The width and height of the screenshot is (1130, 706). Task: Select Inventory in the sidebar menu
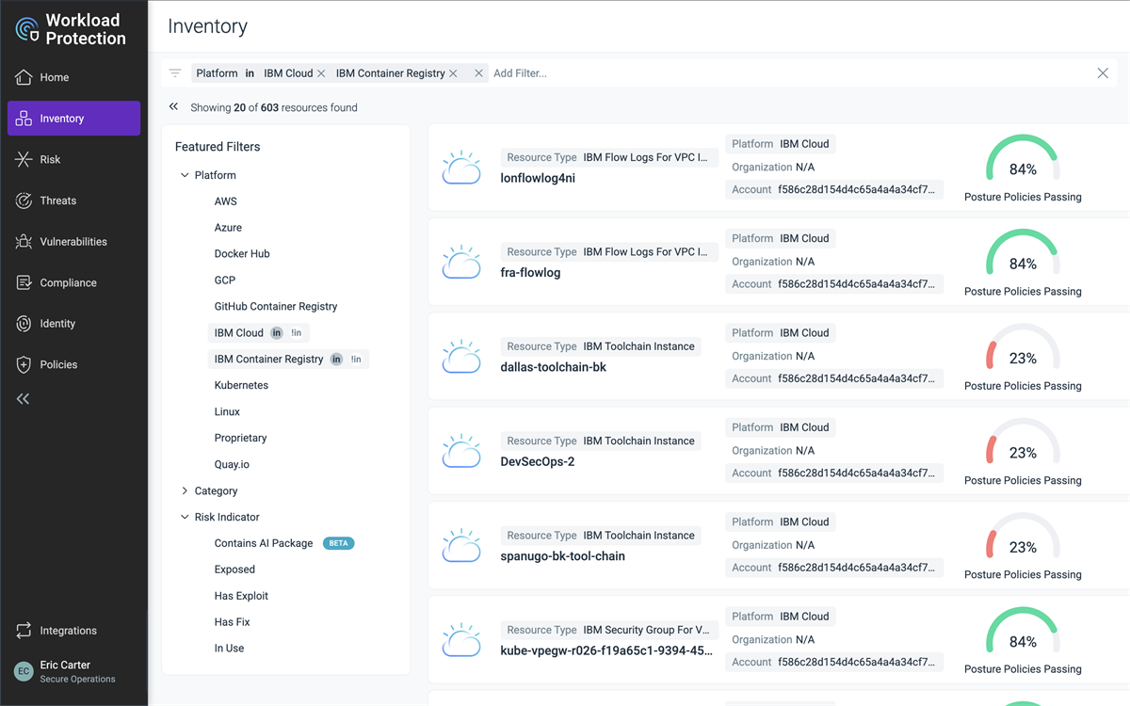(x=62, y=119)
